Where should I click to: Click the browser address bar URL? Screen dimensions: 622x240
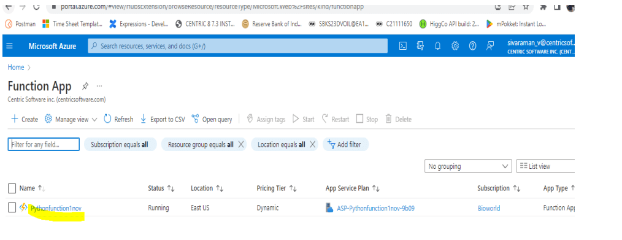(212, 7)
